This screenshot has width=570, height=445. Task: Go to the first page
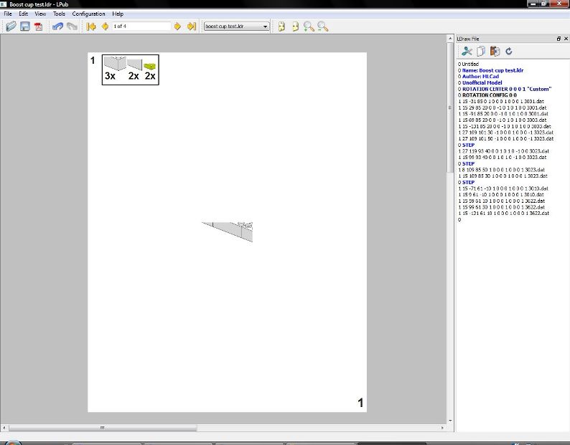click(91, 27)
